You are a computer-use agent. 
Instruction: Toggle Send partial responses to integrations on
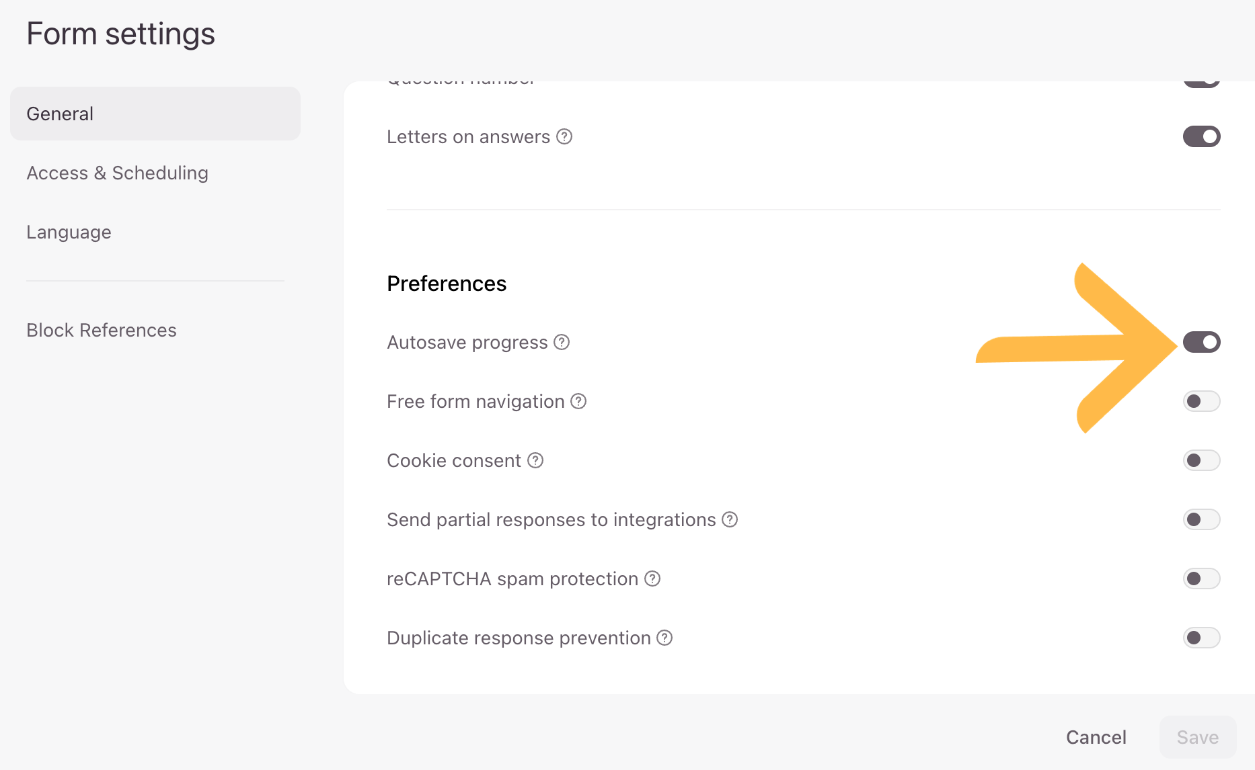1201,519
